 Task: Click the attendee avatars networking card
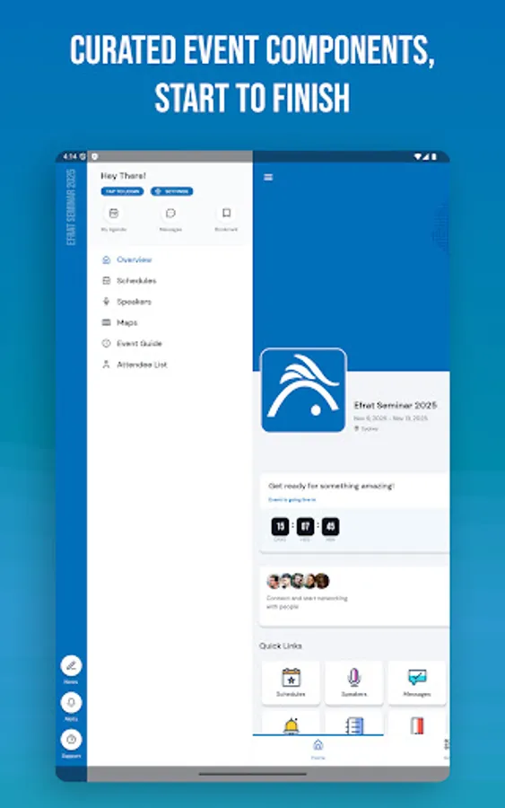point(354,597)
